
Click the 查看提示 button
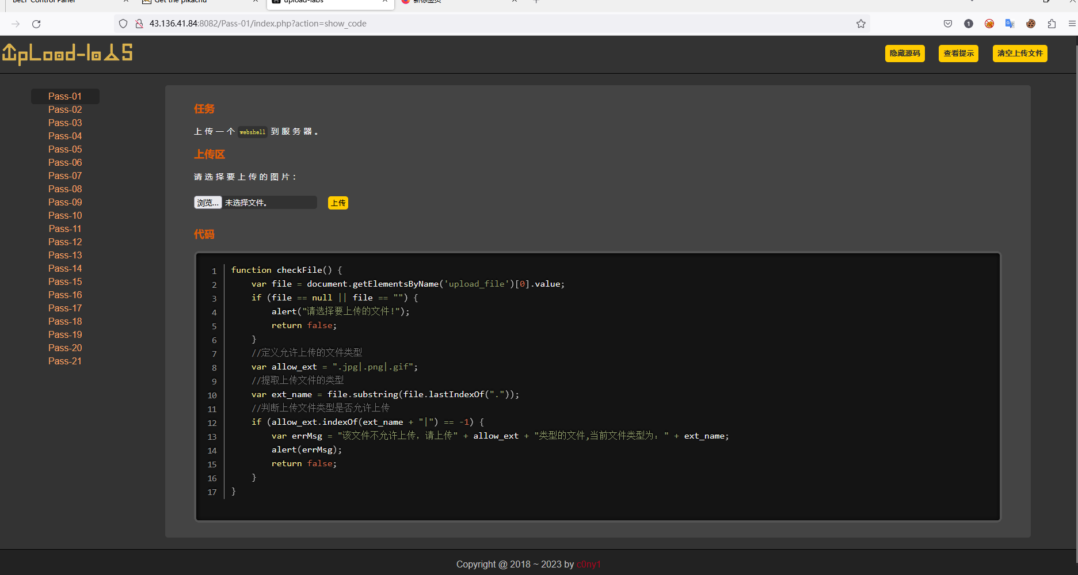coord(958,54)
